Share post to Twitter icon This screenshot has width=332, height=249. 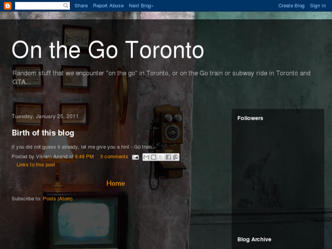click(x=161, y=157)
